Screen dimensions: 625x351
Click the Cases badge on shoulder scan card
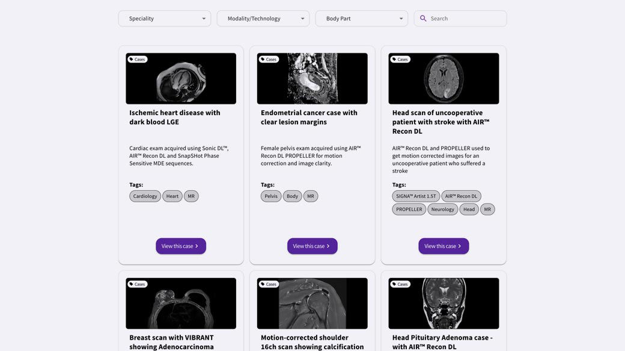coord(269,284)
